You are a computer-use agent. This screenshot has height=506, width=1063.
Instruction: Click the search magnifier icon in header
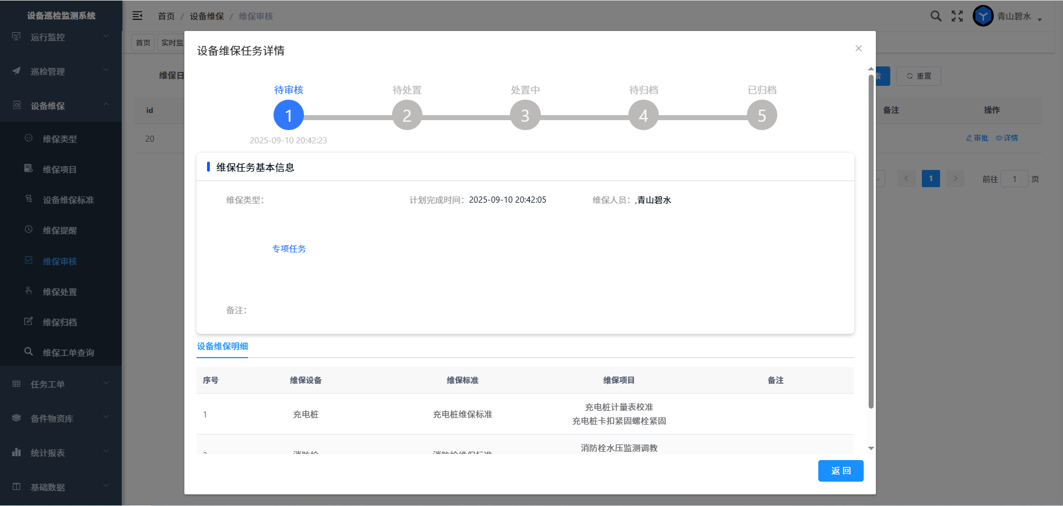tap(936, 16)
